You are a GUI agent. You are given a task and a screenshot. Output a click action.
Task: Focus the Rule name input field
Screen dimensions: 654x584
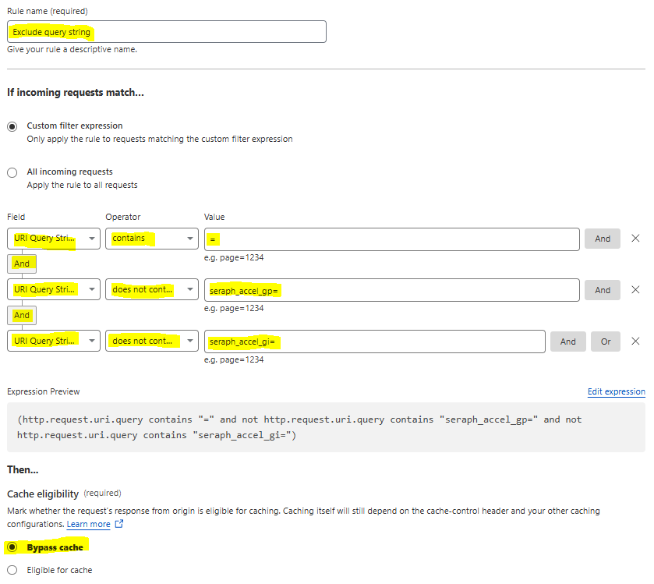click(166, 32)
